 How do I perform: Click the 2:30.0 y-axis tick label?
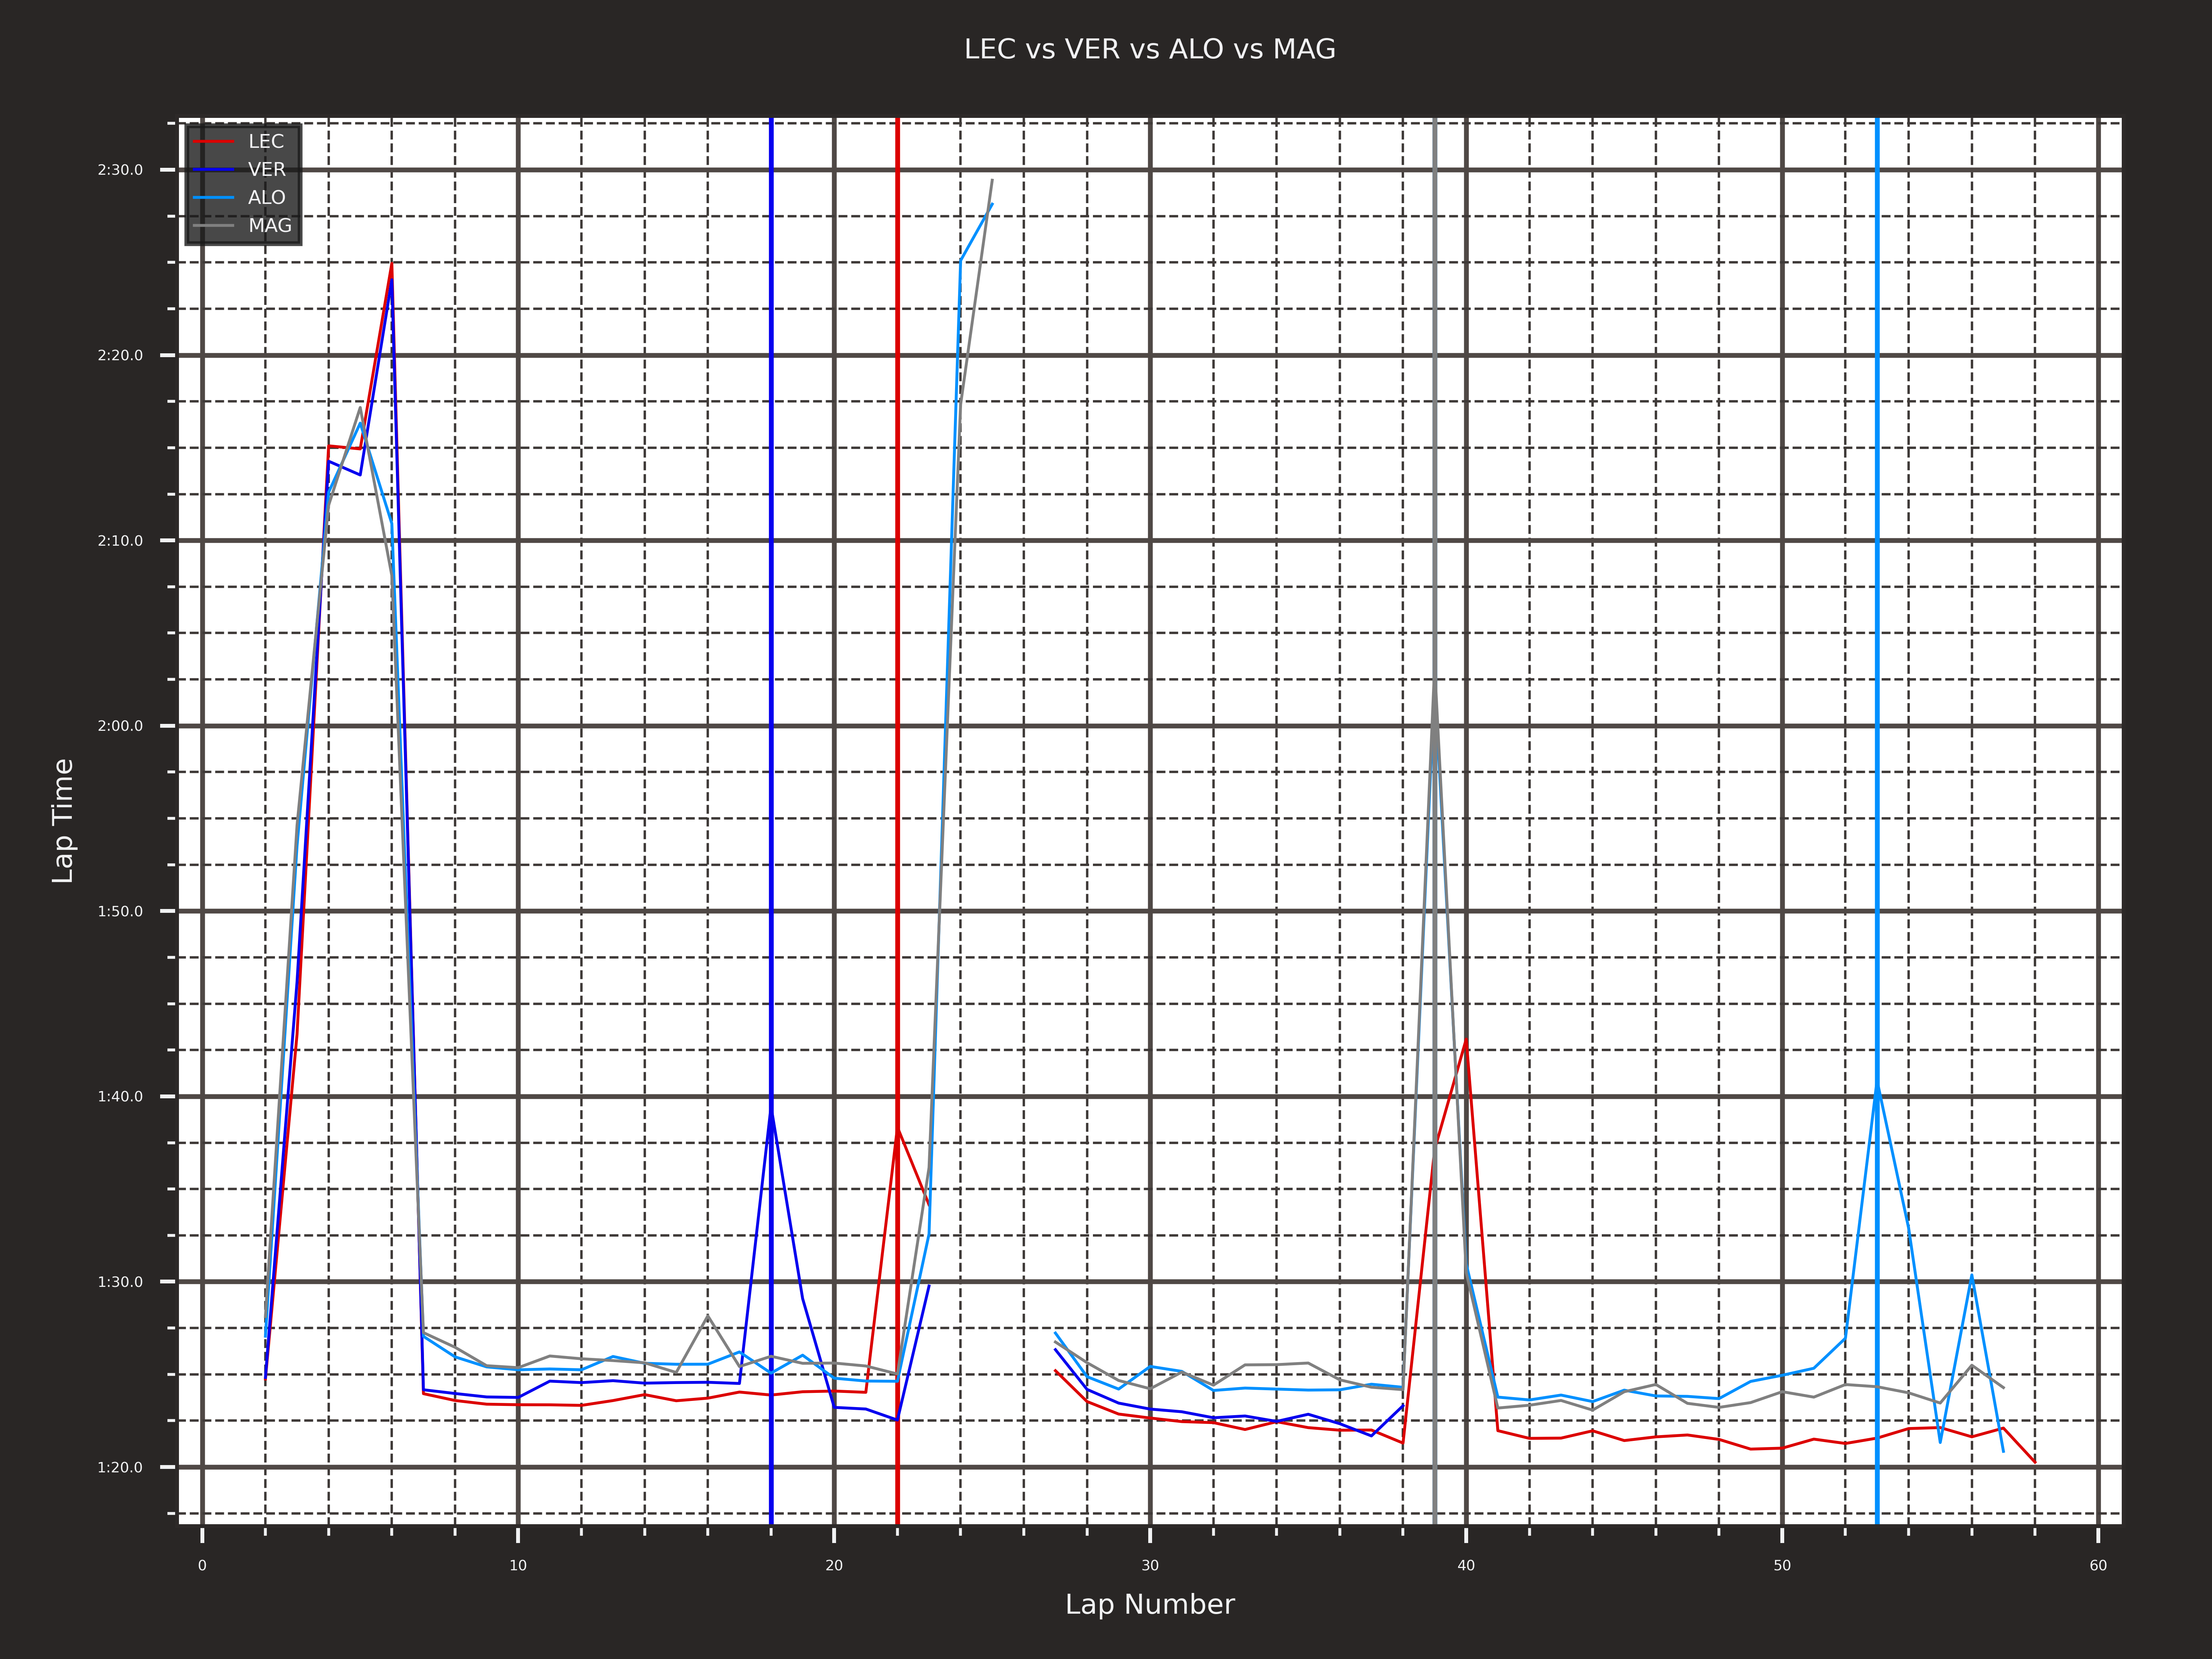(120, 170)
